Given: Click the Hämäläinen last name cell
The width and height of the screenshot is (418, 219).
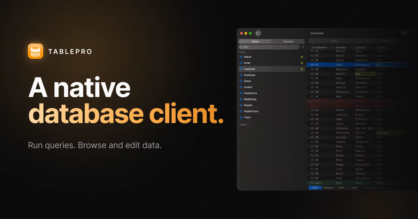Looking at the screenshot, I should [x=364, y=110].
